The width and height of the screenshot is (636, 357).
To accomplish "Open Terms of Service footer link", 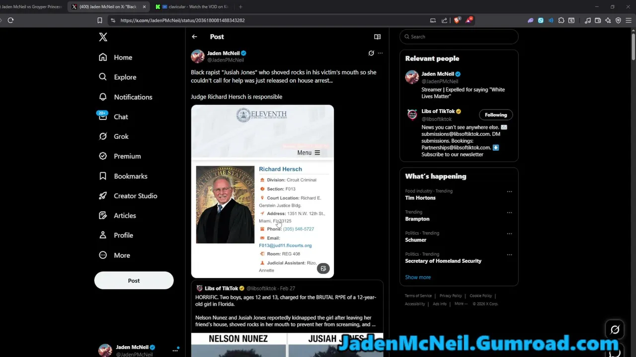I will (418, 296).
